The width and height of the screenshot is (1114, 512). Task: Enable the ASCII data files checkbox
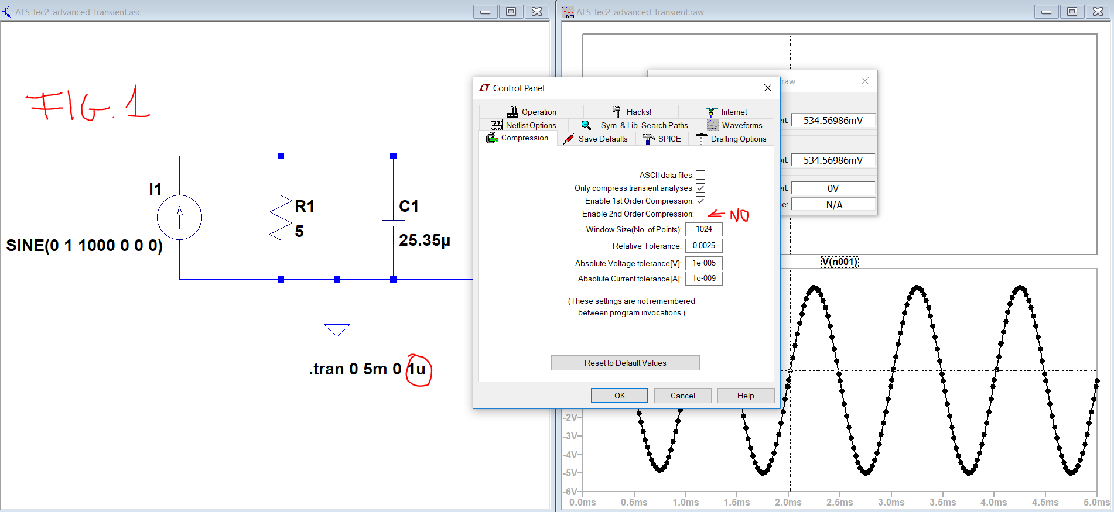[x=700, y=175]
